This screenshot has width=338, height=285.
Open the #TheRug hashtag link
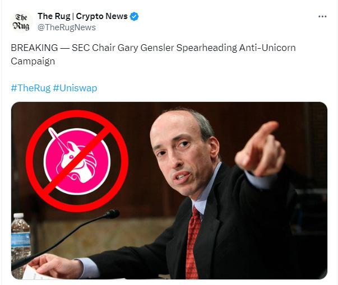(31, 88)
